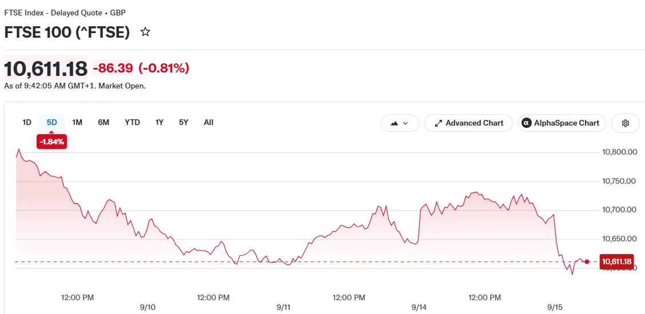Click the current price 10,611.18 headline

click(x=46, y=68)
